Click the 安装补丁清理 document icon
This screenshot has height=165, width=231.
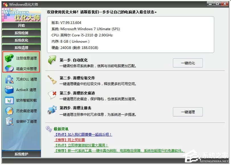point(9,121)
